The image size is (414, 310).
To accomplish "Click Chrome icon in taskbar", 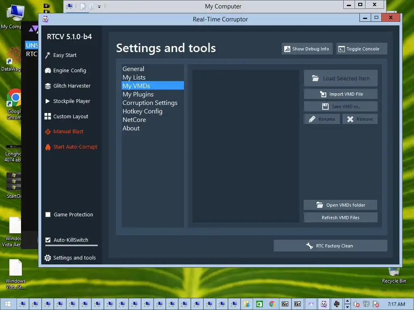I will (272, 304).
